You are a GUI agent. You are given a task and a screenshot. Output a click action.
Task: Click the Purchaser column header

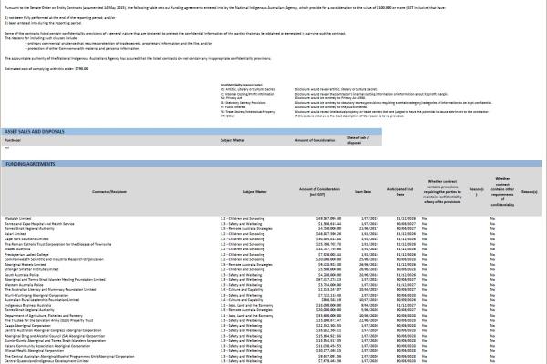13,140
